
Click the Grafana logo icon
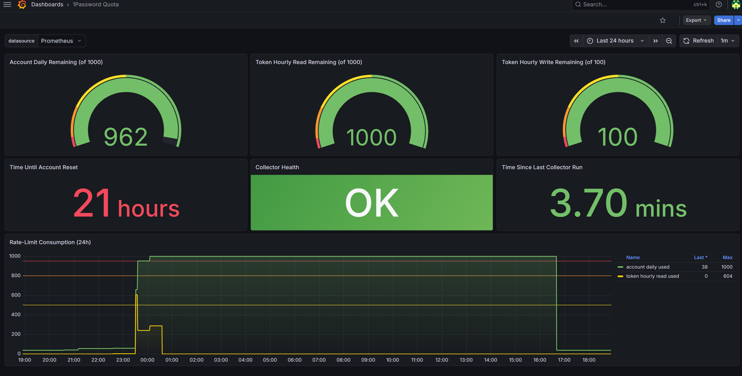22,4
